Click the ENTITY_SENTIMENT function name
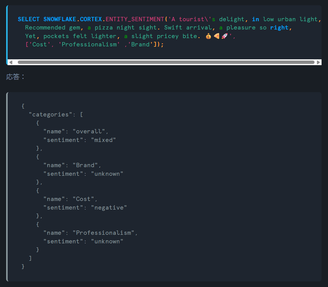This screenshot has height=287, width=328. pos(135,19)
